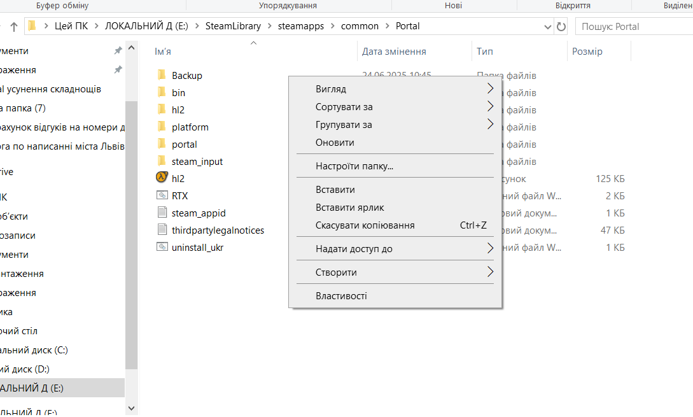Click the sidebar scrollbar up arrow
693x417 pixels.
click(131, 47)
